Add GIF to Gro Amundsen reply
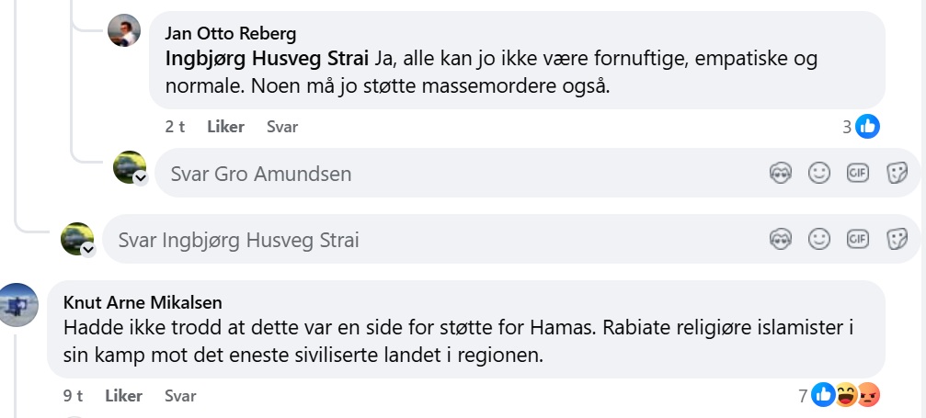The width and height of the screenshot is (926, 418). (x=858, y=173)
